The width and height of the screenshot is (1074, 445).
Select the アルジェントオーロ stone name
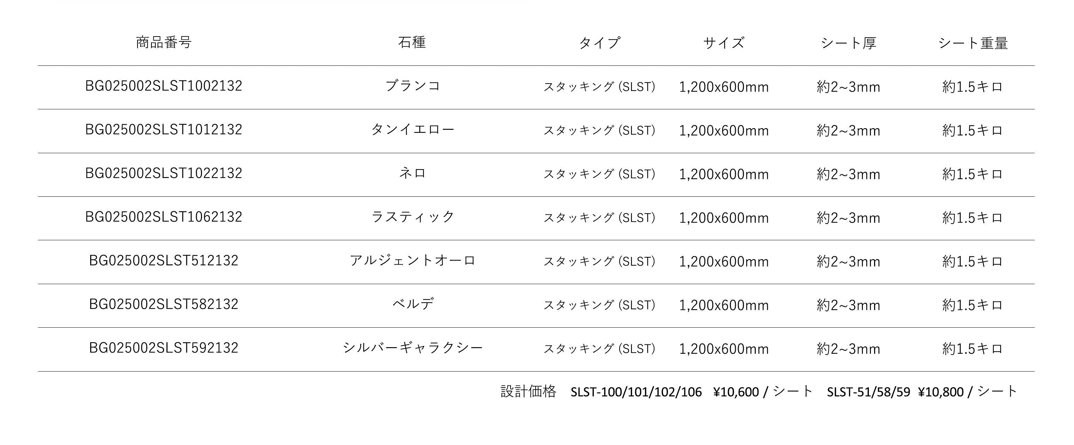[412, 261]
